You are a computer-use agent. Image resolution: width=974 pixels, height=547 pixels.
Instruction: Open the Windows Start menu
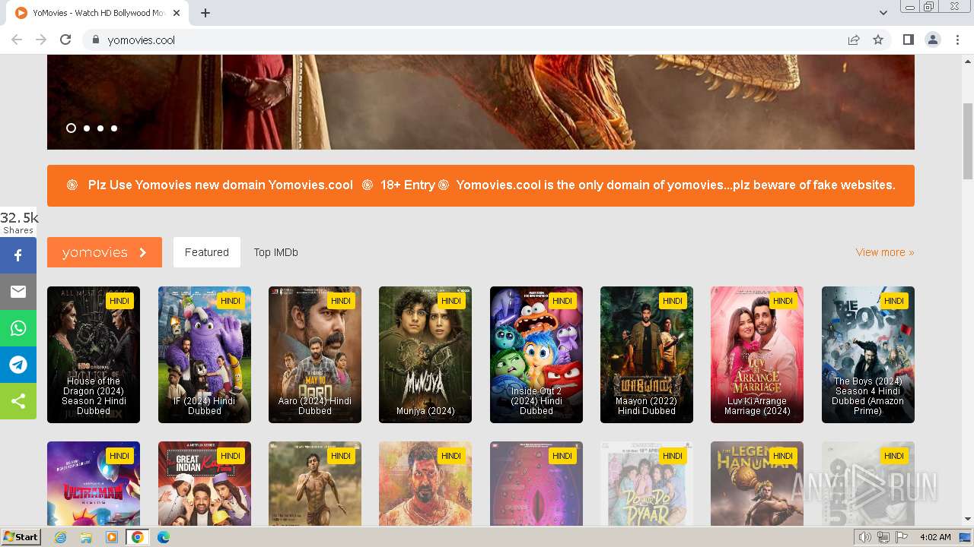(21, 537)
